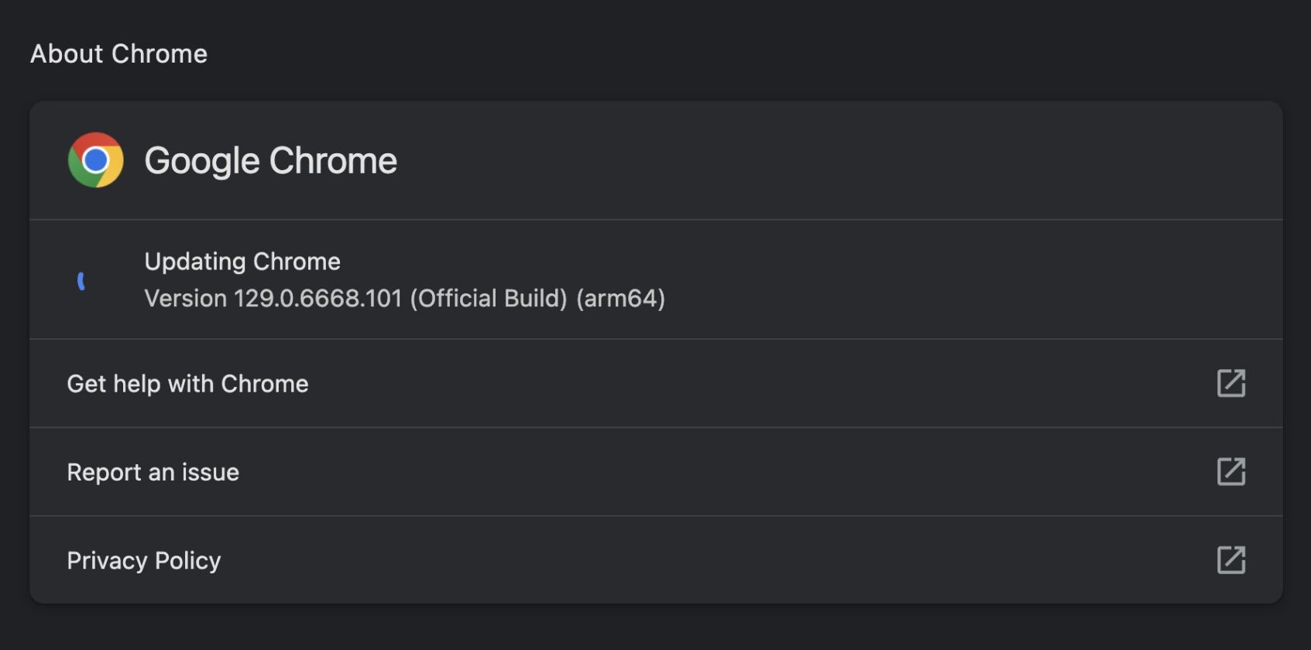1311x650 pixels.
Task: Click external link icon beside Report an issue
Action: click(1230, 471)
